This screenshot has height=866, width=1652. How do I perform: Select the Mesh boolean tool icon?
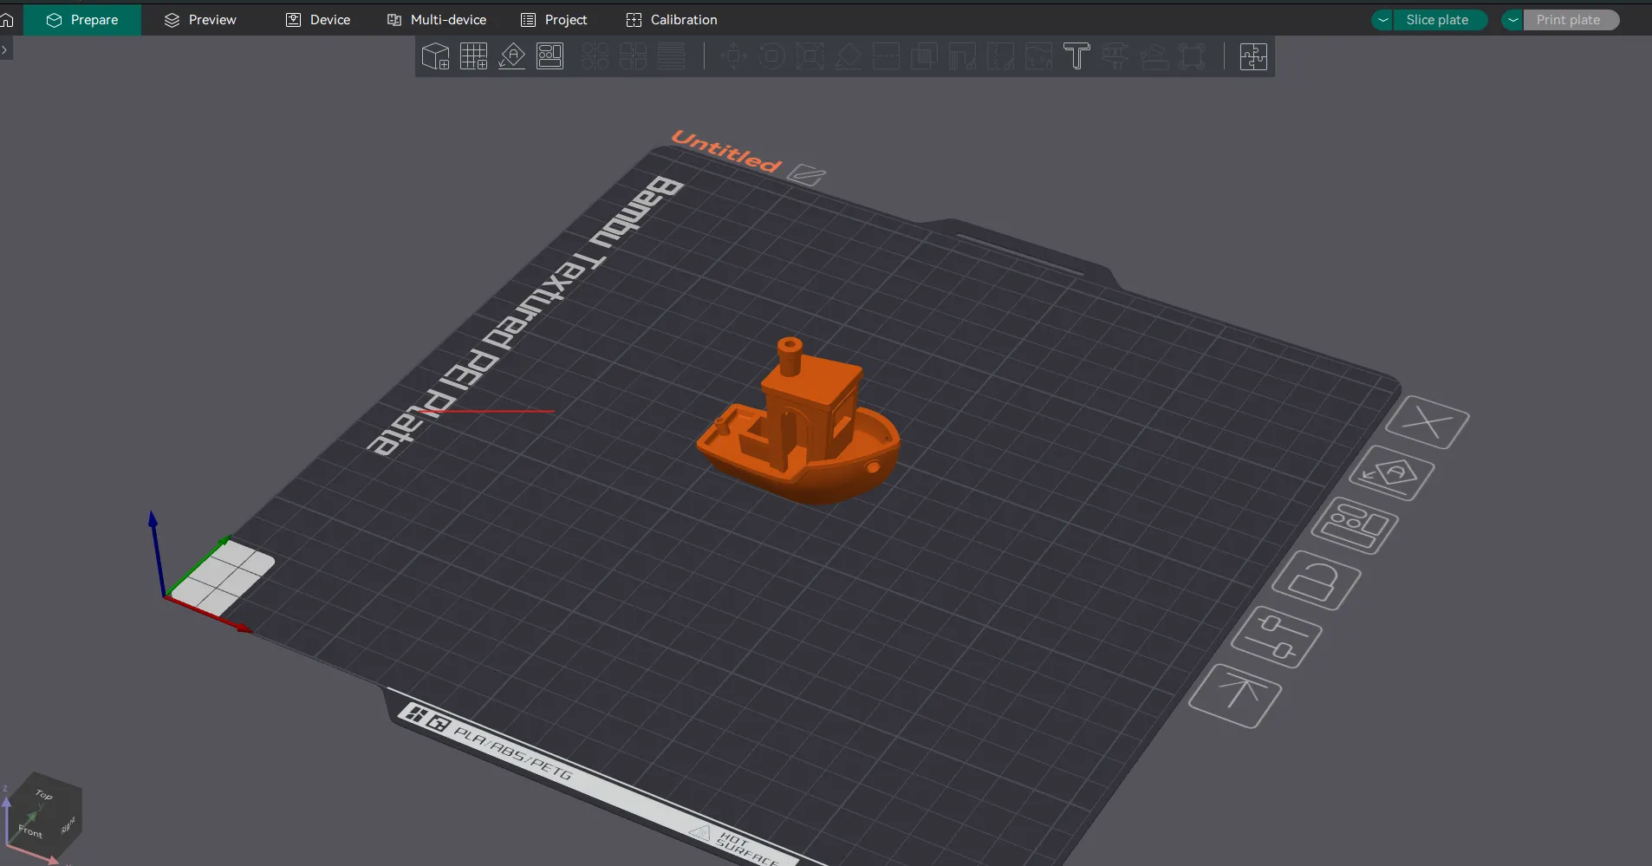pyautogui.click(x=924, y=56)
